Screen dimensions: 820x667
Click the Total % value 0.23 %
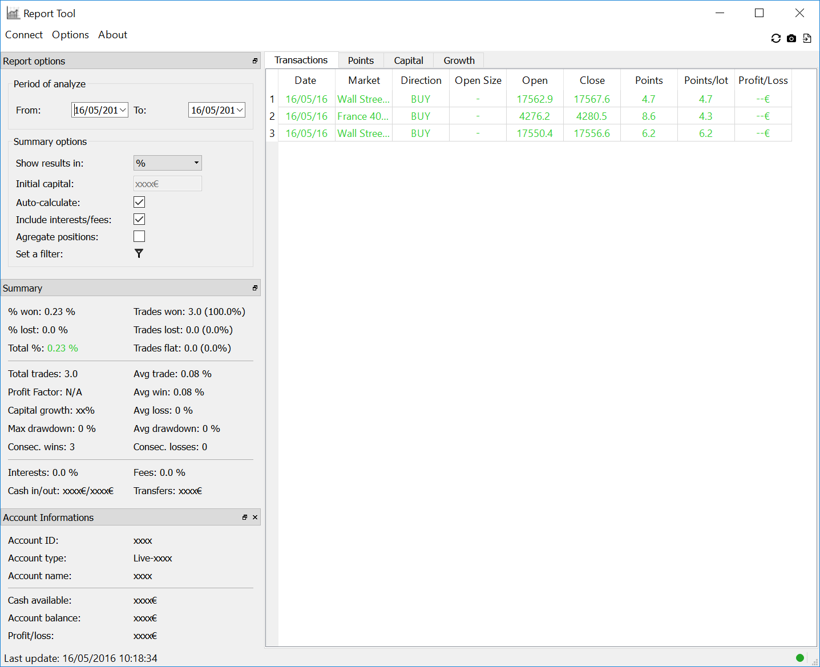(63, 348)
